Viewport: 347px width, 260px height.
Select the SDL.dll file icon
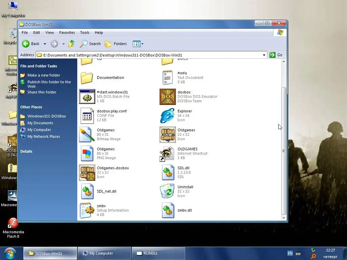(167, 172)
